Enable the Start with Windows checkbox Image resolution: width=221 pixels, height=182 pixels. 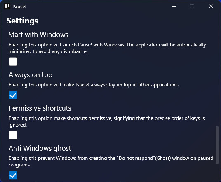click(13, 62)
